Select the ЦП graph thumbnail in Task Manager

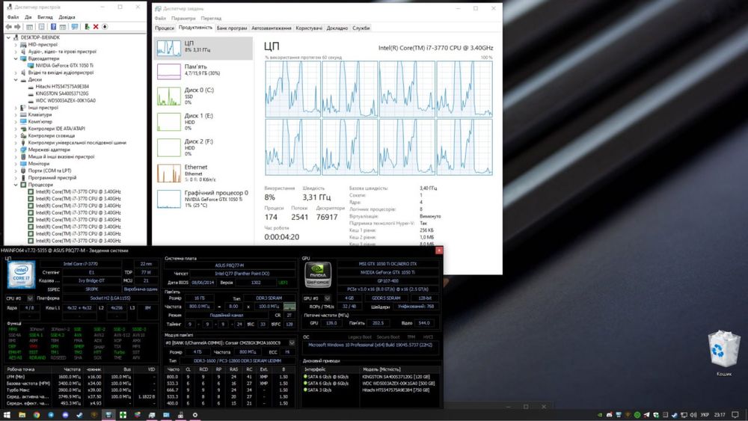click(169, 48)
